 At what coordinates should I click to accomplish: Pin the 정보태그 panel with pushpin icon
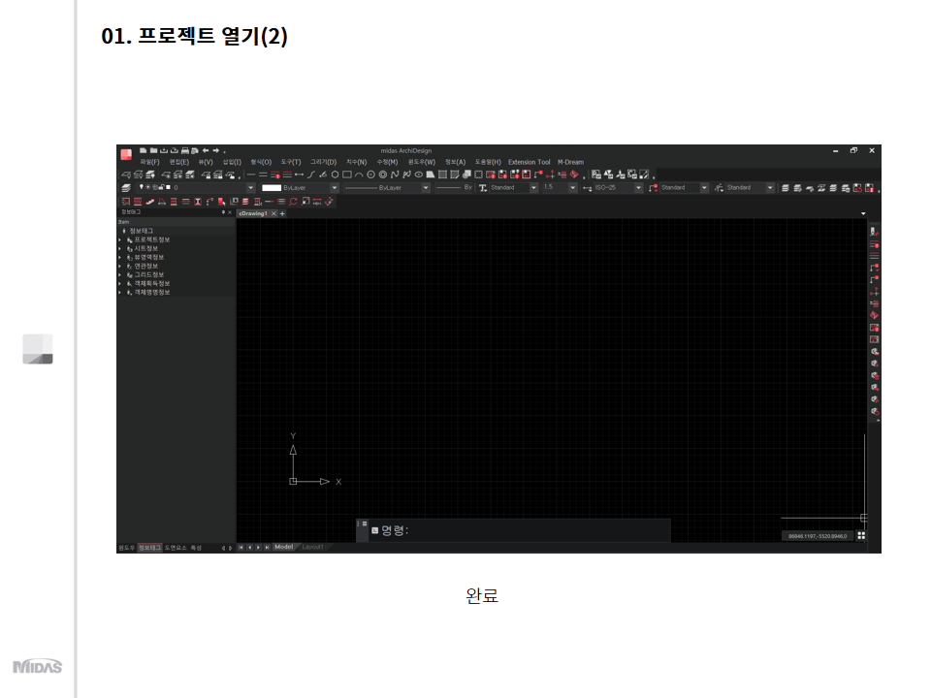click(x=224, y=212)
